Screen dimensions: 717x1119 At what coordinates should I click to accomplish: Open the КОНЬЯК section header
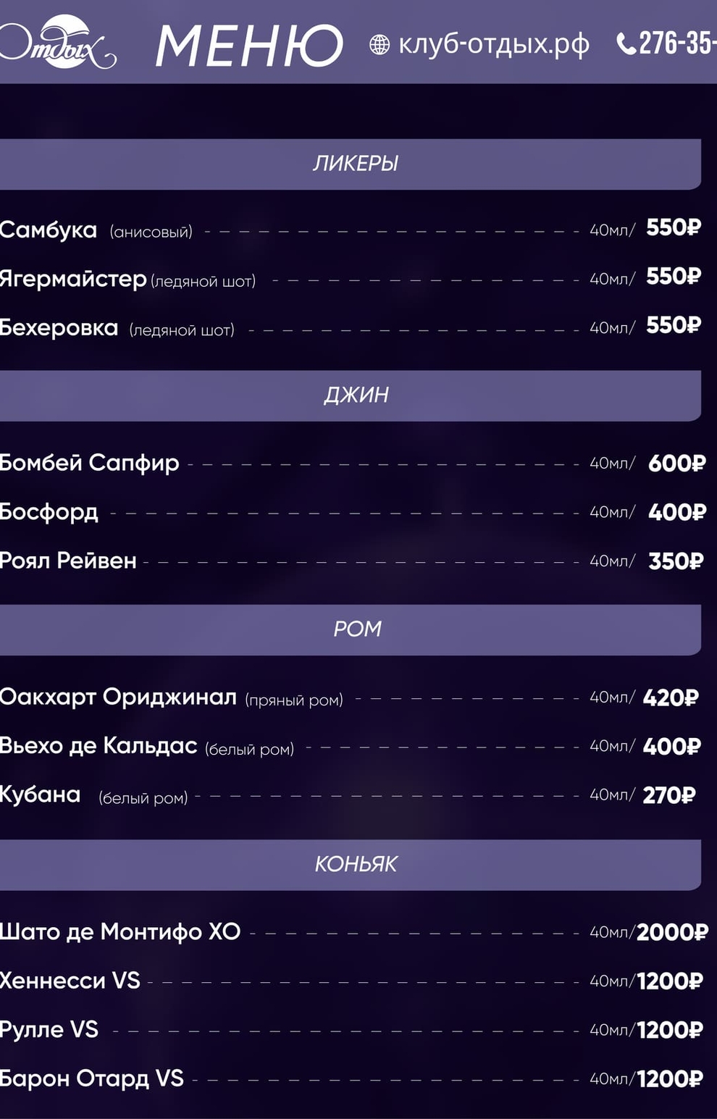click(x=355, y=864)
